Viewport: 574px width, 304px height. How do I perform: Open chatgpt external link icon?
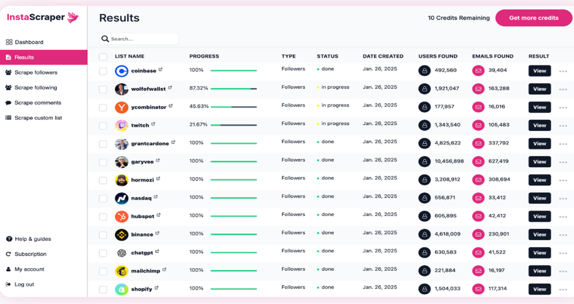point(157,252)
